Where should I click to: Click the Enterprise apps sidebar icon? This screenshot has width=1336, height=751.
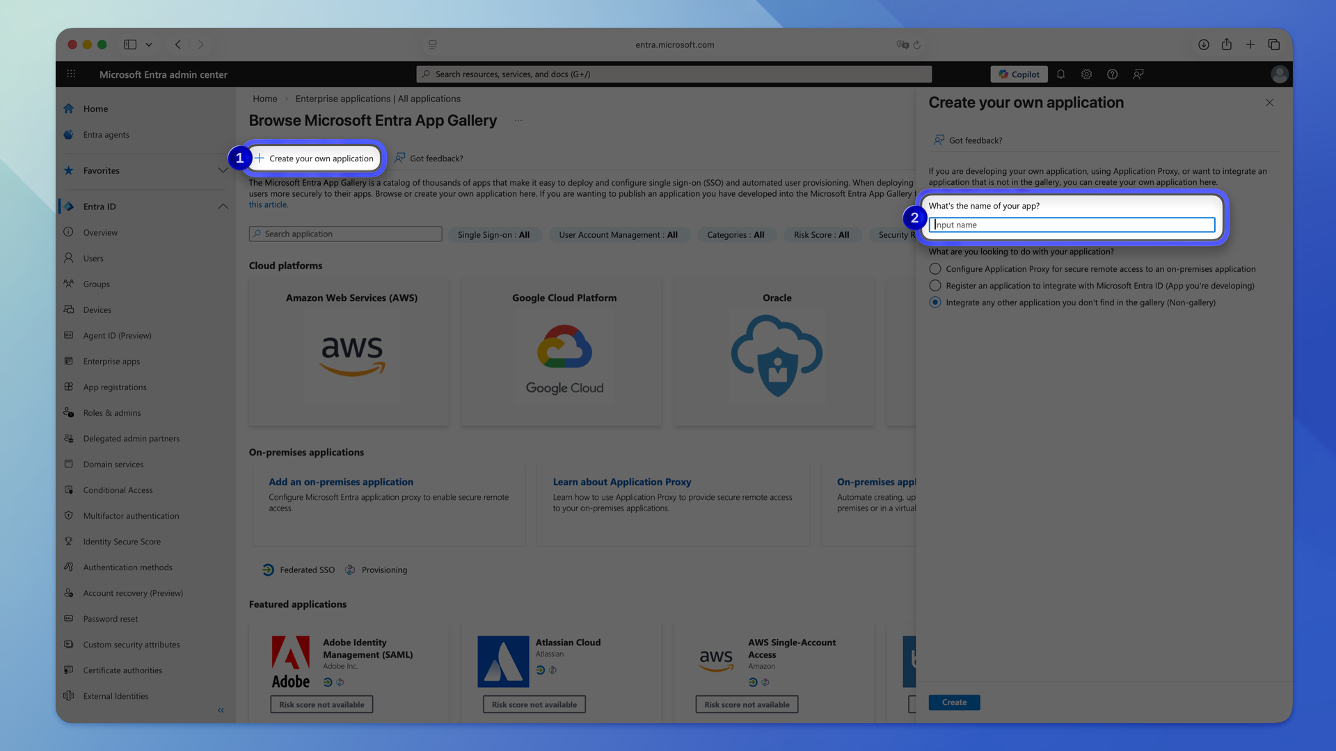pyautogui.click(x=68, y=361)
